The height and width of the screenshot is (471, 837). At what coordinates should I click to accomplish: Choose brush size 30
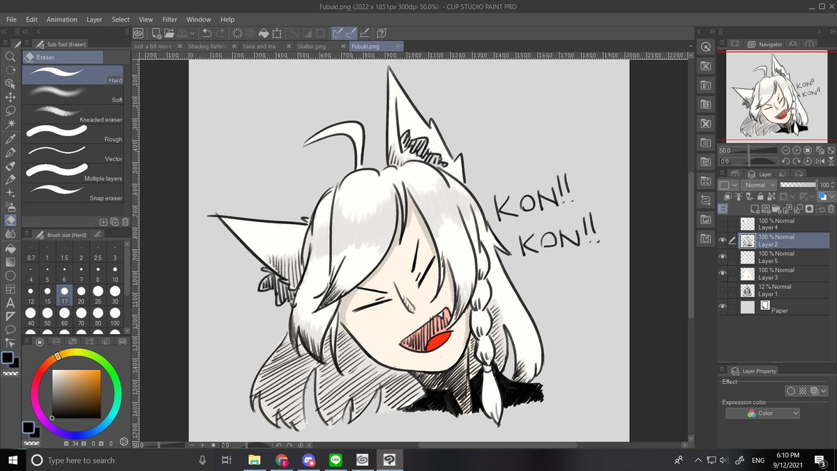coord(115,294)
